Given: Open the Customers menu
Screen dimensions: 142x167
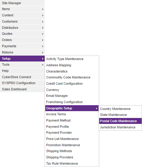Looking at the screenshot, I should (x=22, y=21).
